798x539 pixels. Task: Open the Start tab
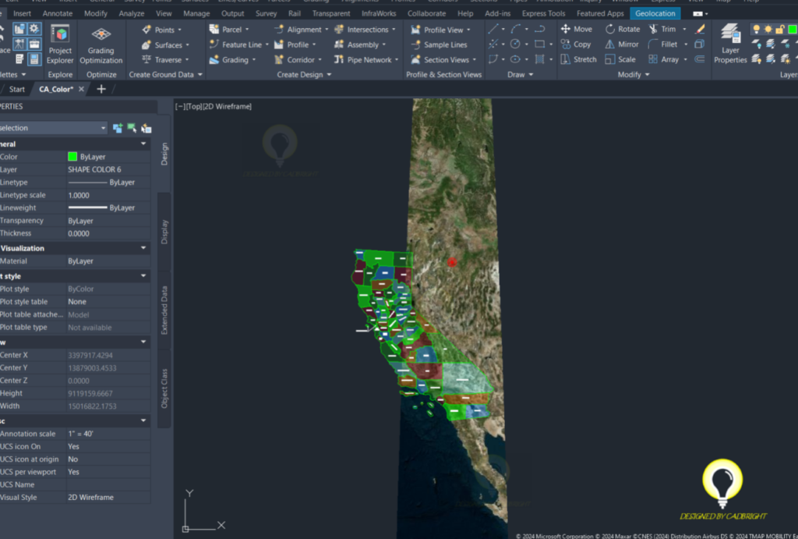pos(16,88)
